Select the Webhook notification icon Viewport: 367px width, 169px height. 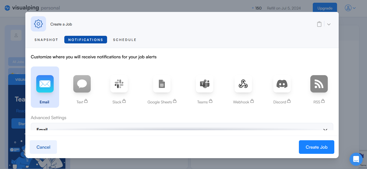pos(243,84)
